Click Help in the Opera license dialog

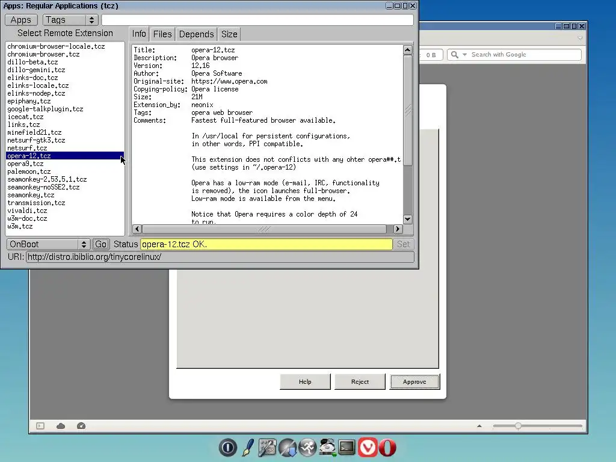tap(305, 382)
